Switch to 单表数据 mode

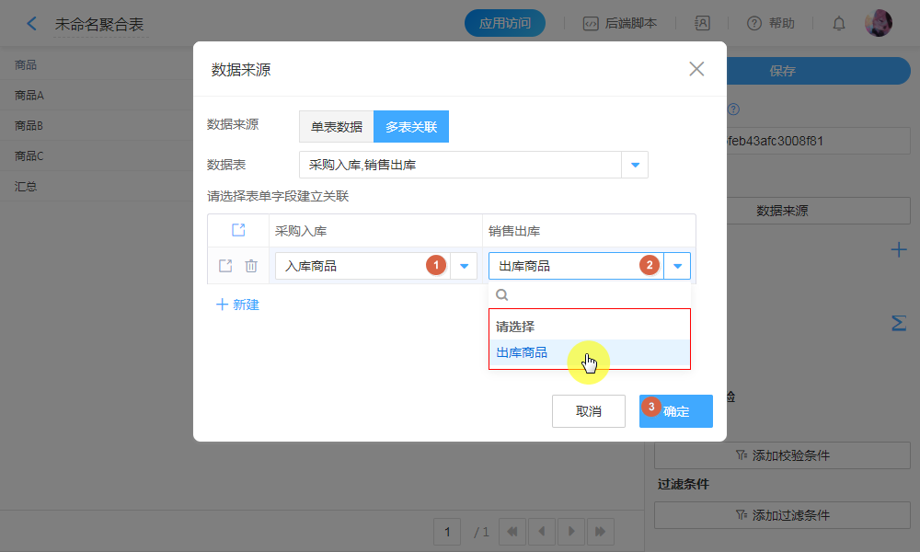pyautogui.click(x=336, y=127)
